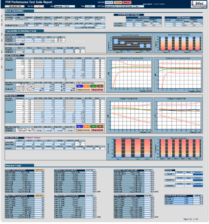Click the date field in the report header

click(64, 6)
